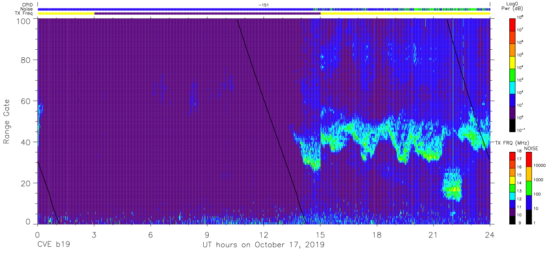
Task: Click the CVE b19 radar label
Action: [54, 245]
